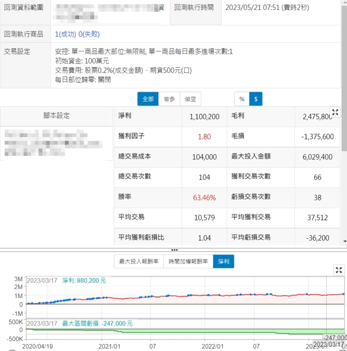Click the scroll-down arrow beside the statistics table

click(x=344, y=241)
